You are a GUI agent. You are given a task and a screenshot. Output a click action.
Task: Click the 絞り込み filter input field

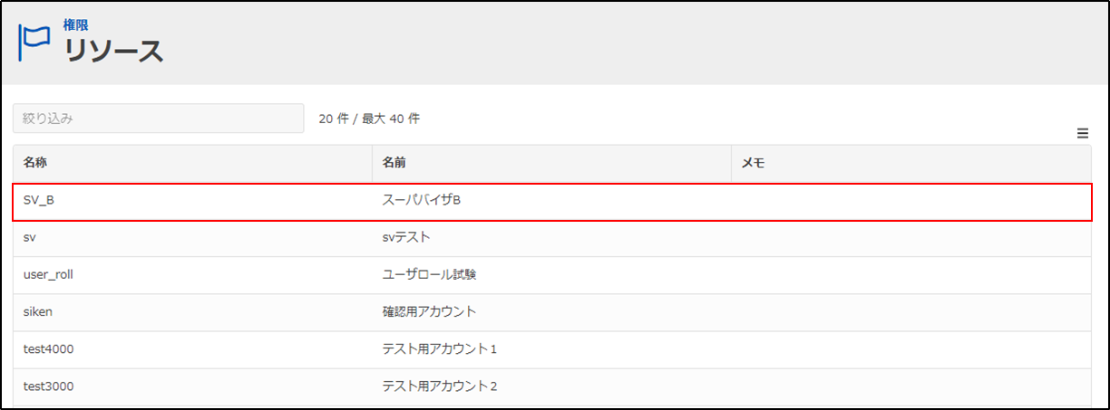[x=158, y=119]
